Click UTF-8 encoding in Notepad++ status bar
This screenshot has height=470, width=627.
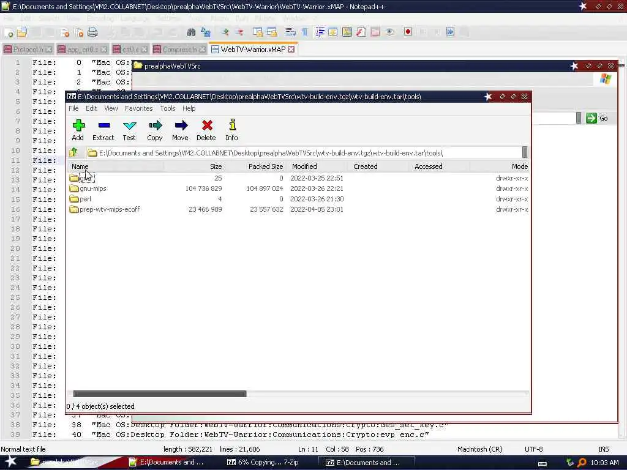533,449
